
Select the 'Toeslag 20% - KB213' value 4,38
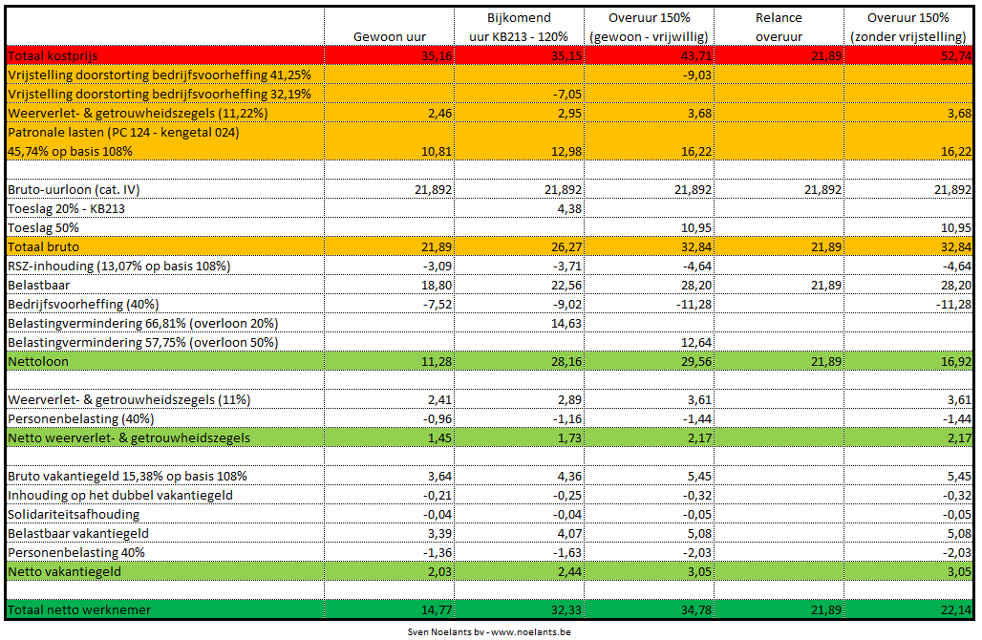tap(566, 208)
